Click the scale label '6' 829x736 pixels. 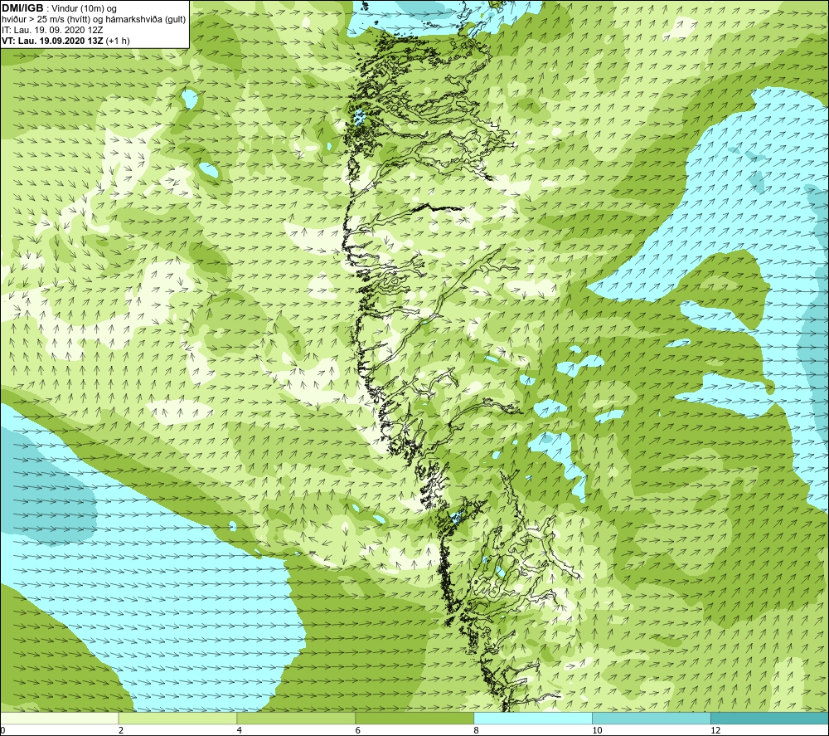point(358,731)
